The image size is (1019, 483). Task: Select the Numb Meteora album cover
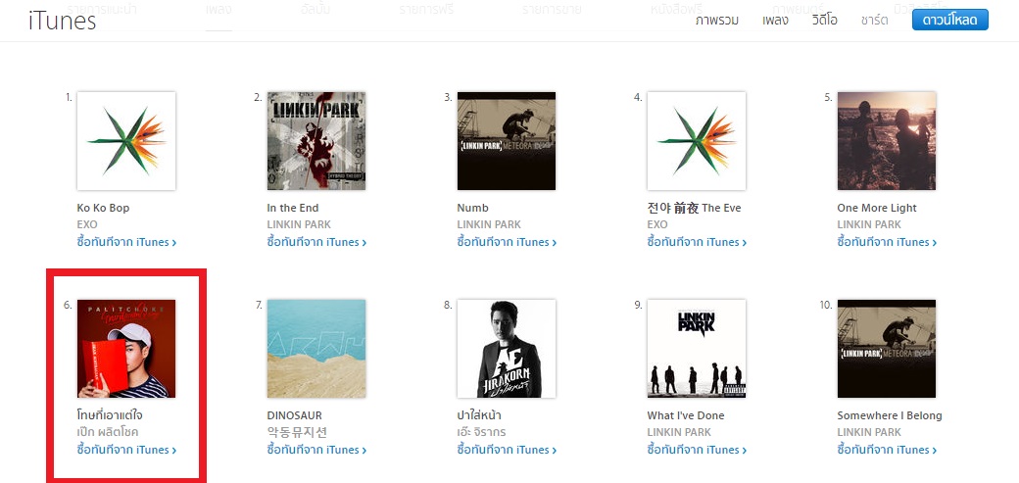(507, 141)
